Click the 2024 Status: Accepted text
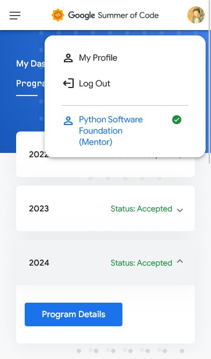Viewport: 211px width, 359px height. [x=141, y=263]
